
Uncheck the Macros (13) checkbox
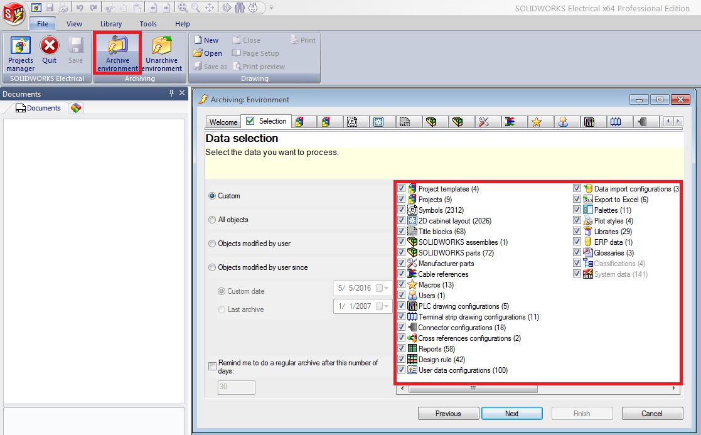pyautogui.click(x=401, y=284)
